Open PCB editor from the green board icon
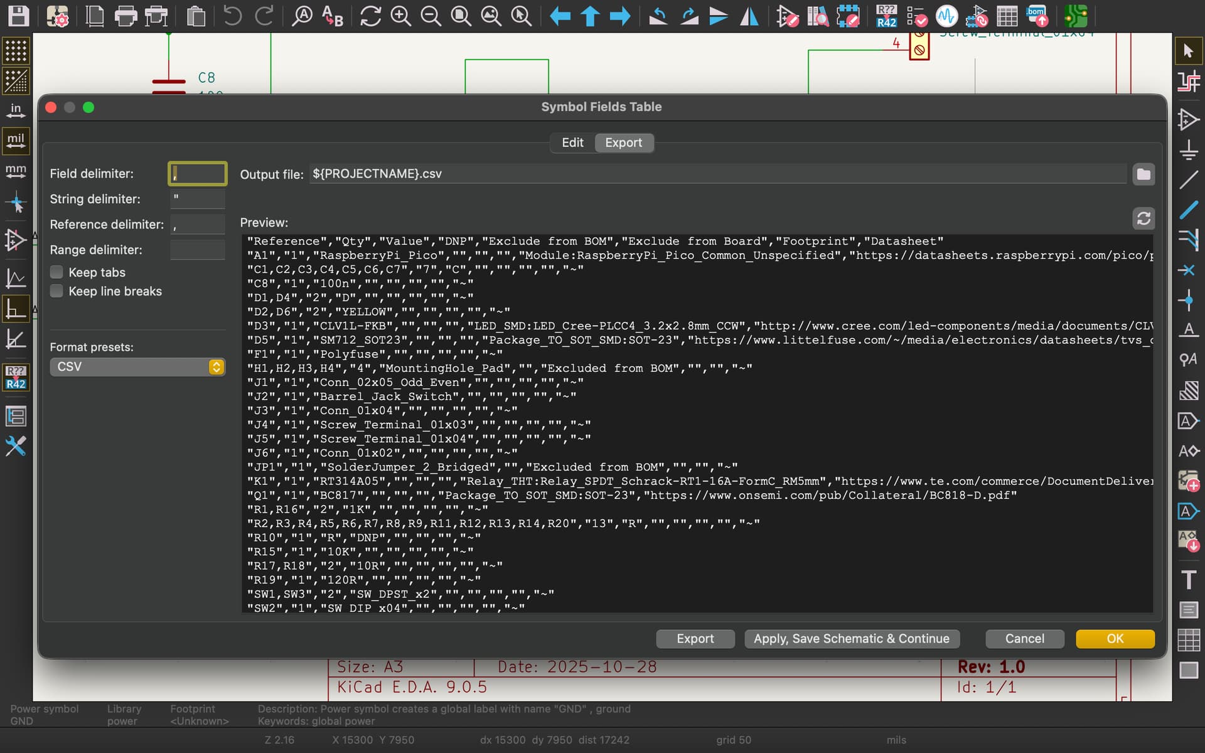This screenshot has height=753, width=1205. click(x=1076, y=16)
